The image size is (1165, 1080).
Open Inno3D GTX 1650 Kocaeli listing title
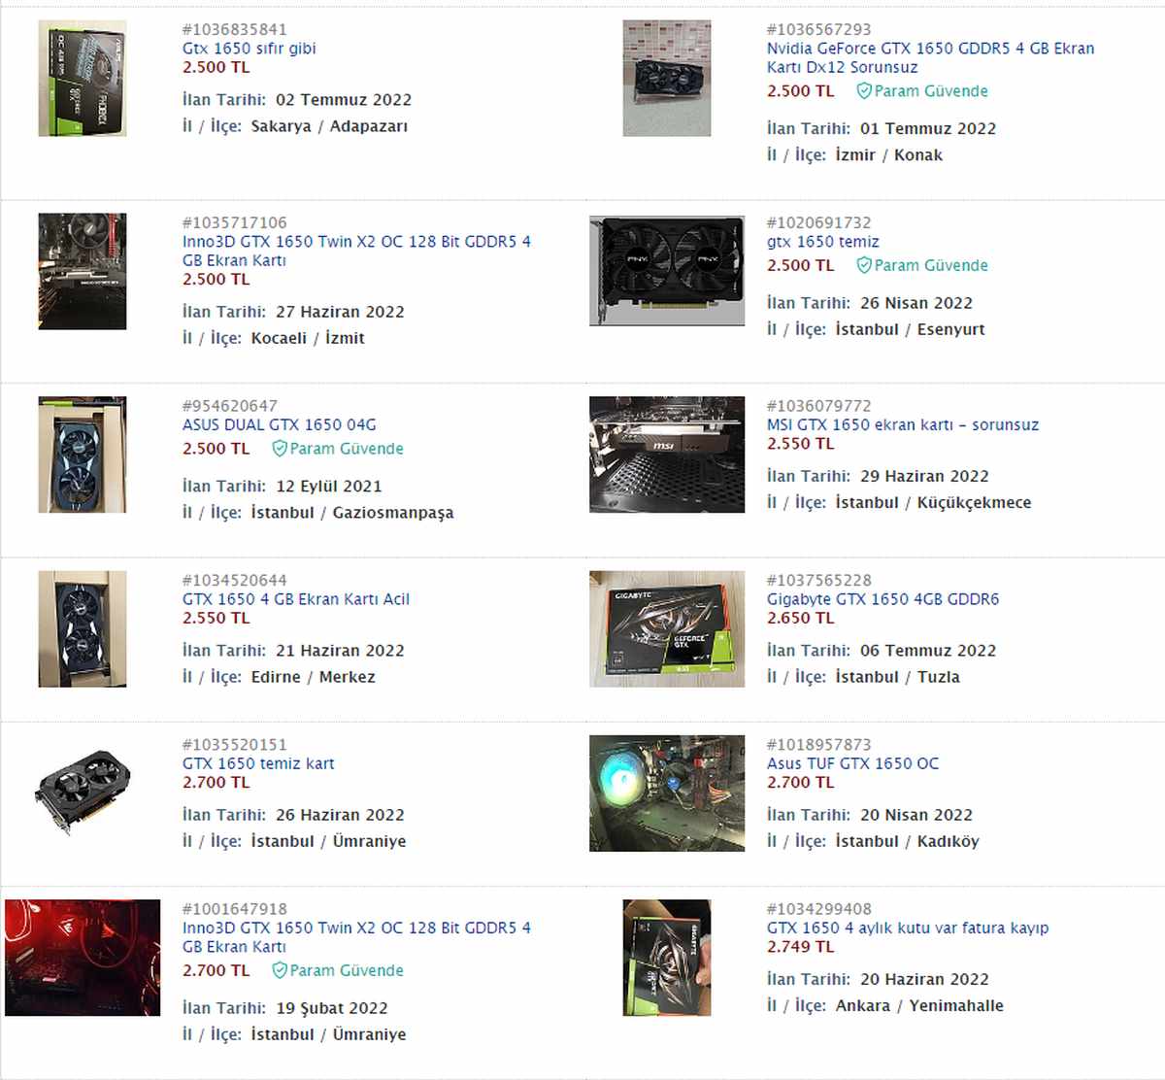point(356,251)
